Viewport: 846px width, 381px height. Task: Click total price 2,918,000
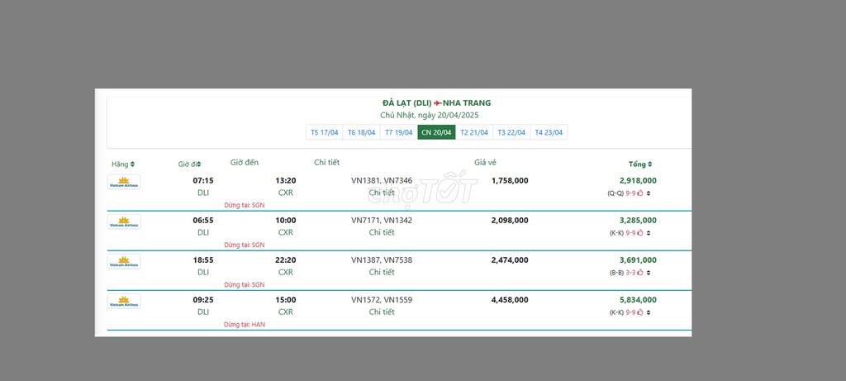click(638, 181)
